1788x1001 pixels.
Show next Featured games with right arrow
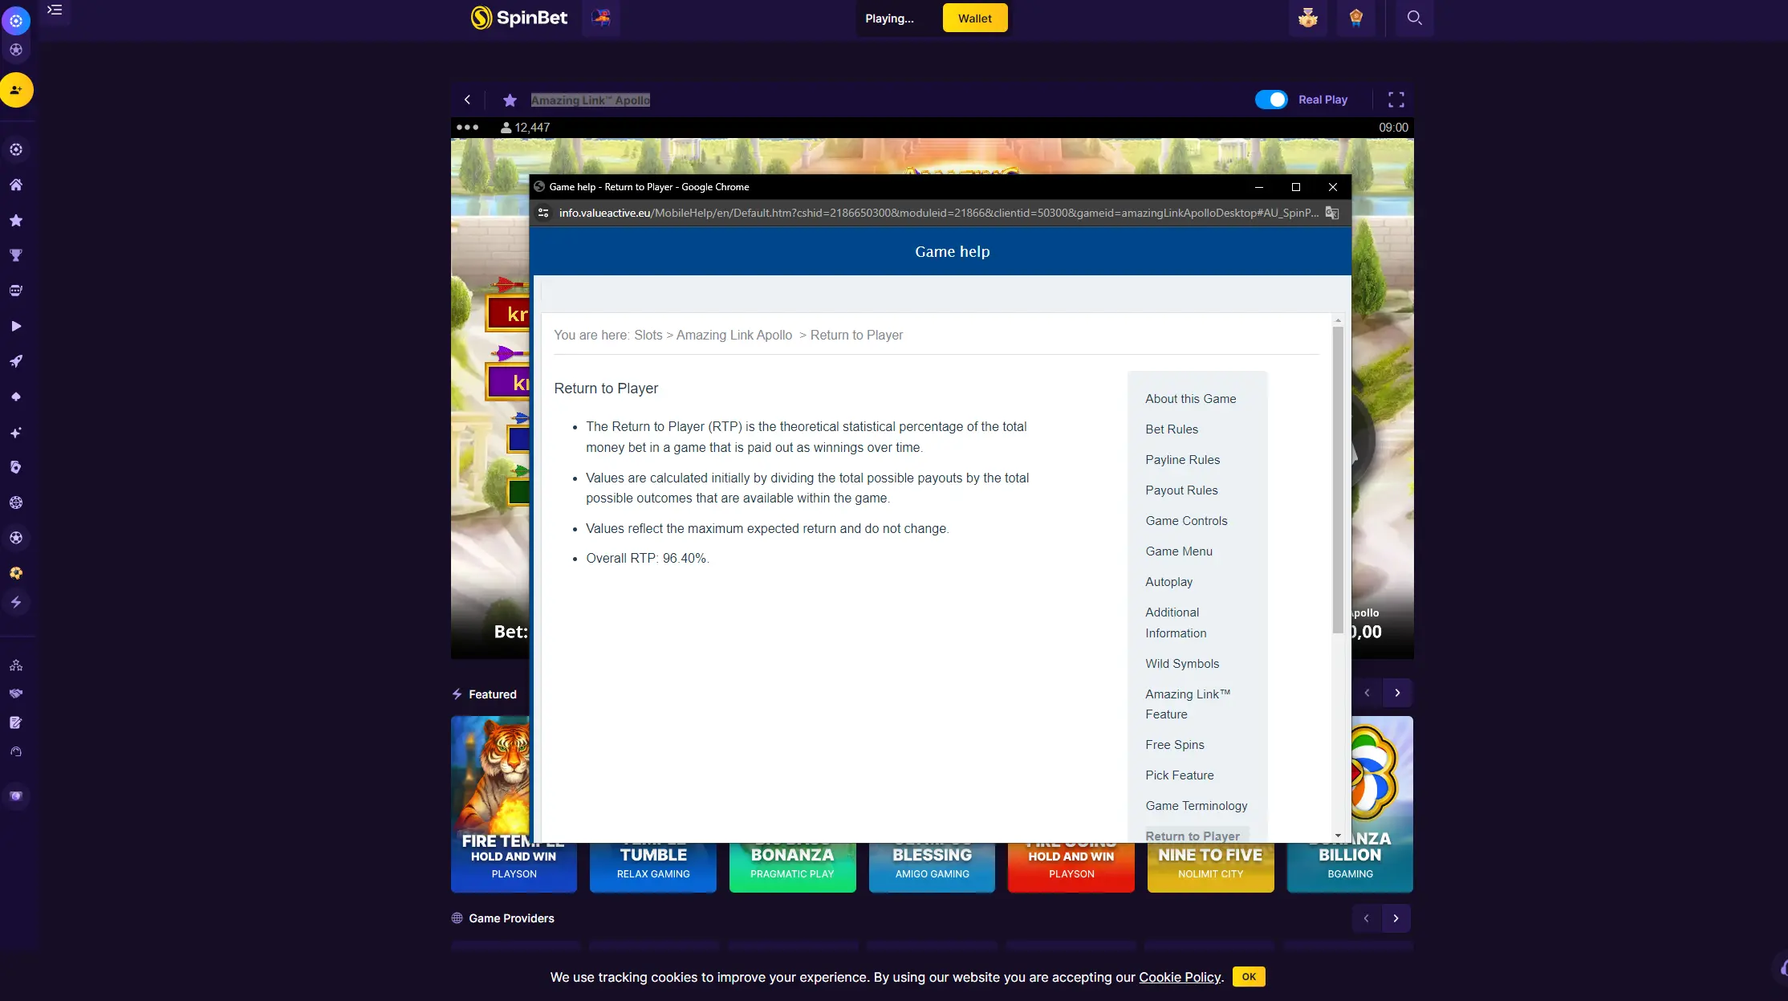coord(1397,693)
